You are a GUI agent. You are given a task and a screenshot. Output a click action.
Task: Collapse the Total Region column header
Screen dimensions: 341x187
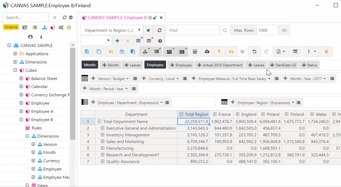181,114
